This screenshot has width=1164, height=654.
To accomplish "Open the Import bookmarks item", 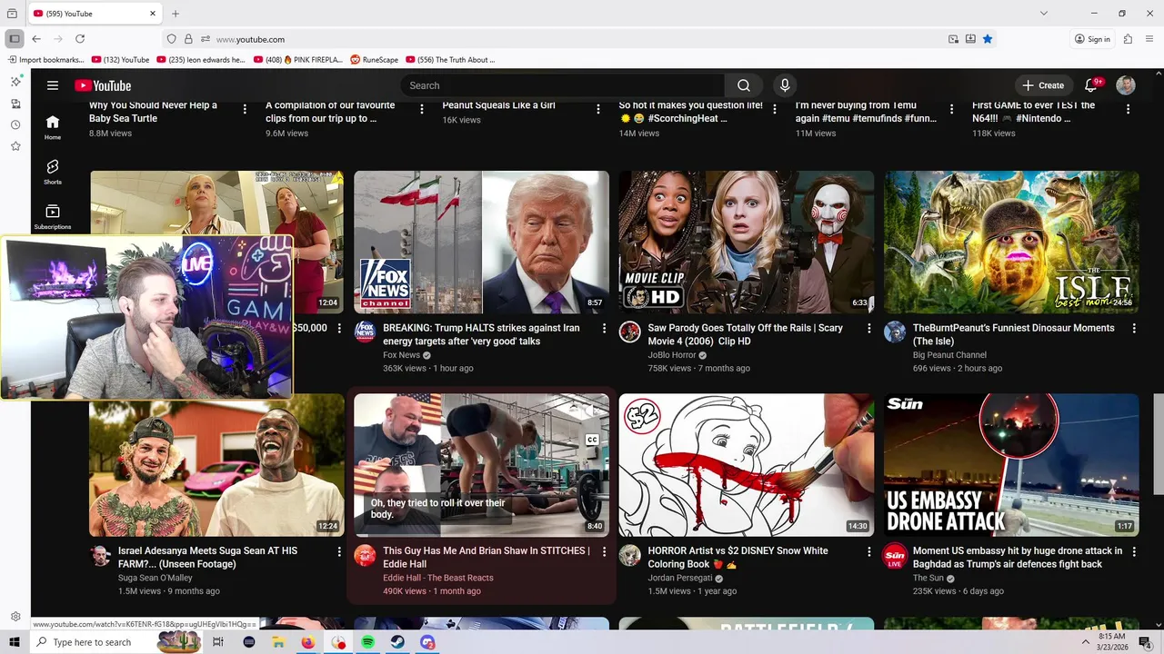I will pos(46,60).
